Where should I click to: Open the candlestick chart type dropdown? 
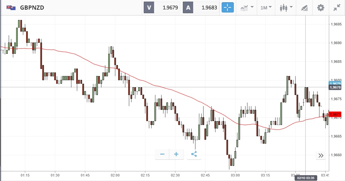[x=286, y=7]
